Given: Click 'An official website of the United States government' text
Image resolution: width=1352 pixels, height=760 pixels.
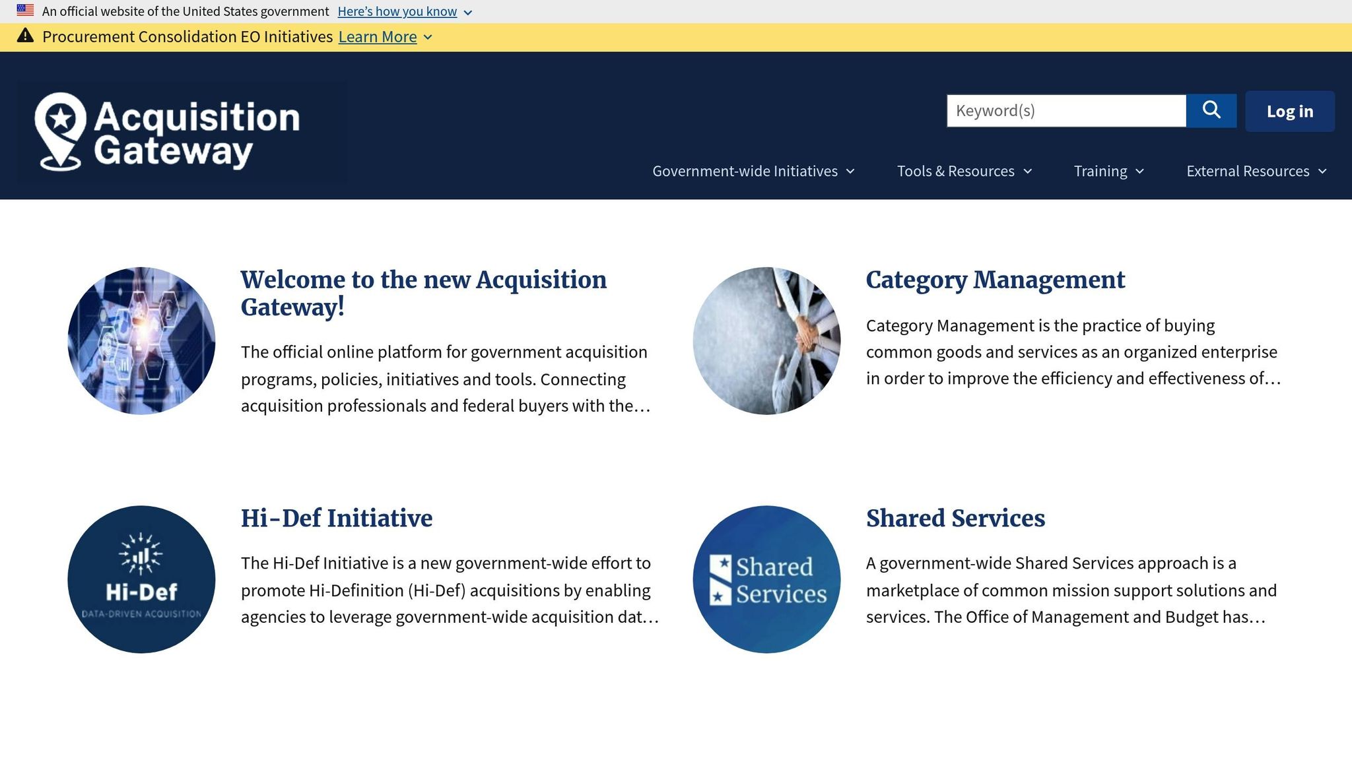Looking at the screenshot, I should 186,11.
